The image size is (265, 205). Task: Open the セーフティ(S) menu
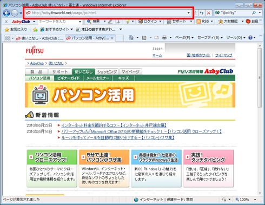pos(210,37)
